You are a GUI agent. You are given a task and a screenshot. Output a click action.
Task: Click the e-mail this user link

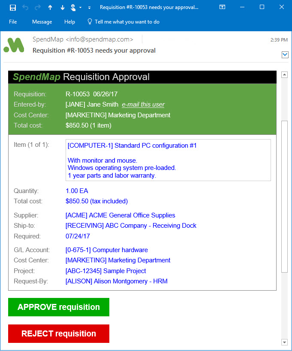click(x=143, y=104)
